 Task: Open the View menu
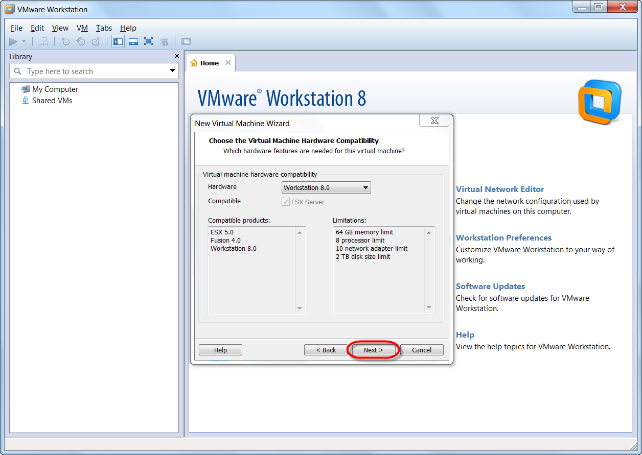point(60,28)
